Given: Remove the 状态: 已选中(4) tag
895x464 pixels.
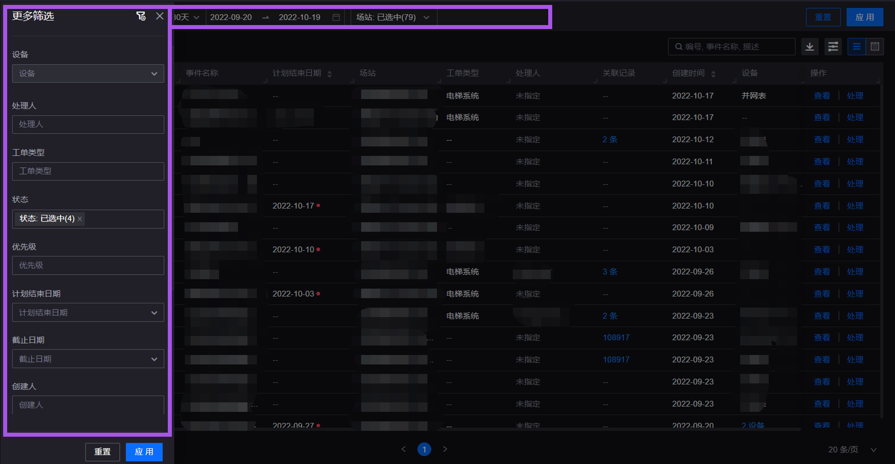Looking at the screenshot, I should tap(80, 219).
